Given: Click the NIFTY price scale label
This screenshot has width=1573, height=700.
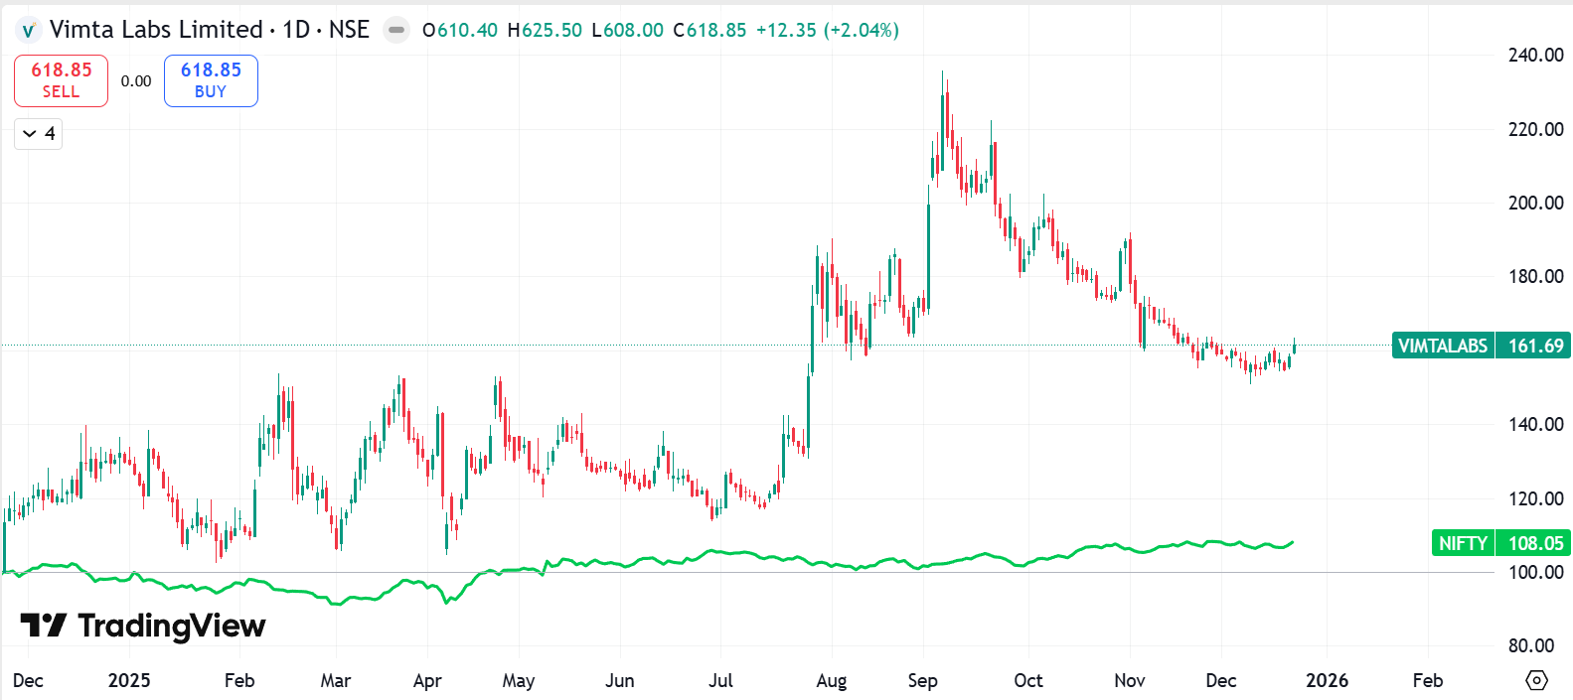Looking at the screenshot, I should pyautogui.click(x=1463, y=543).
